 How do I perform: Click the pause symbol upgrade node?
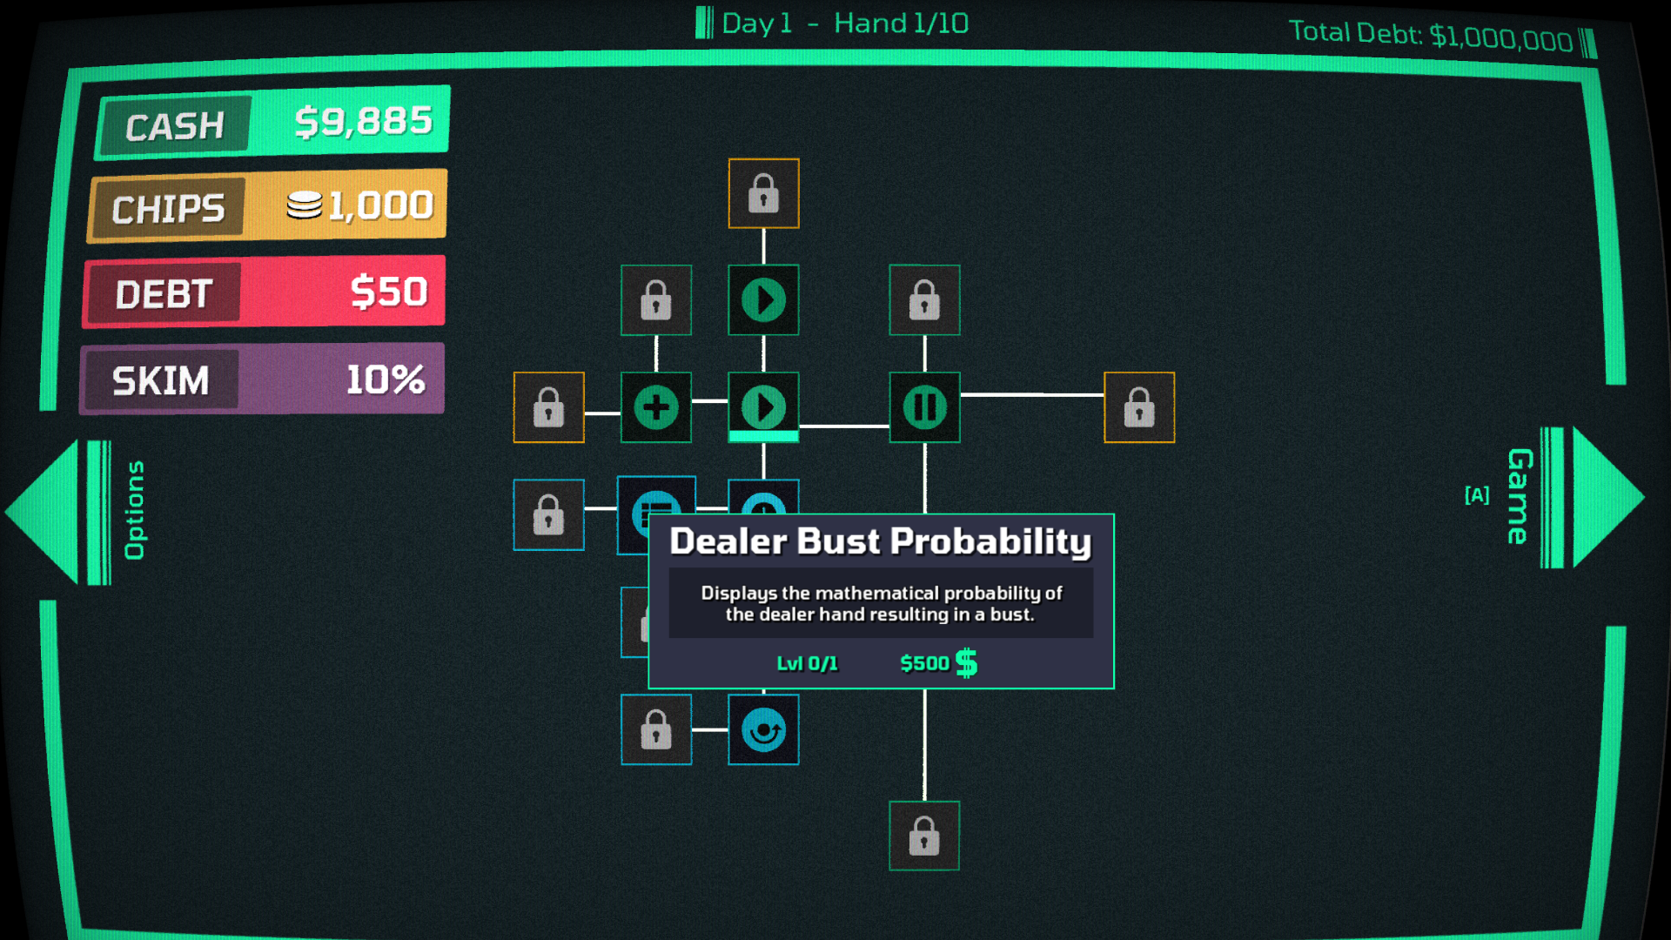pos(924,407)
